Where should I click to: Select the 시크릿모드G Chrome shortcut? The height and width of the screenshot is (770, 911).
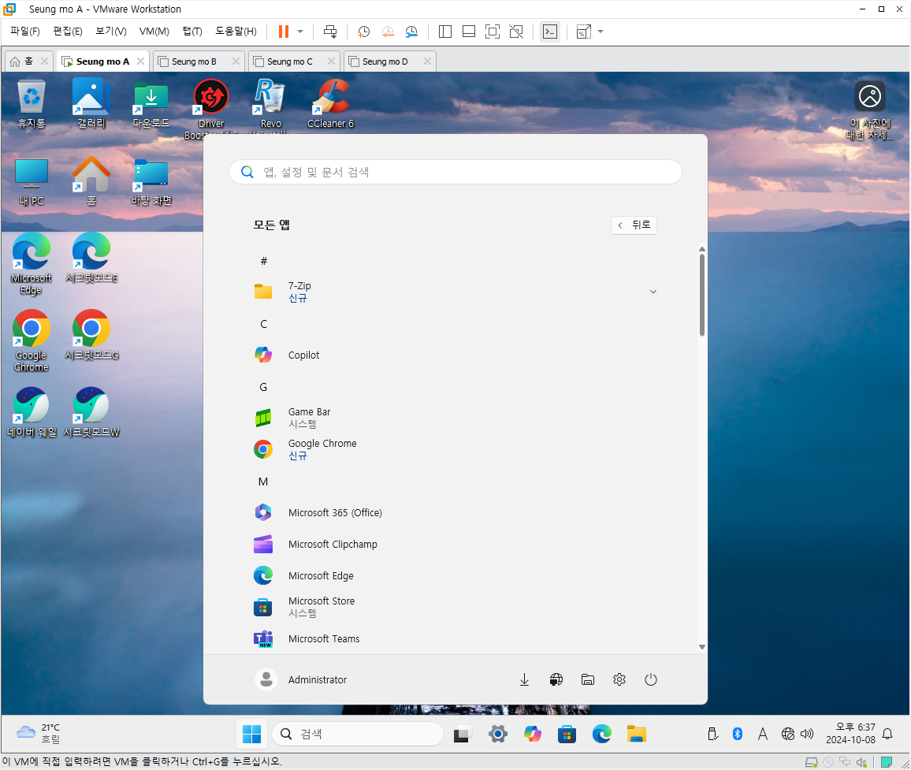click(91, 335)
